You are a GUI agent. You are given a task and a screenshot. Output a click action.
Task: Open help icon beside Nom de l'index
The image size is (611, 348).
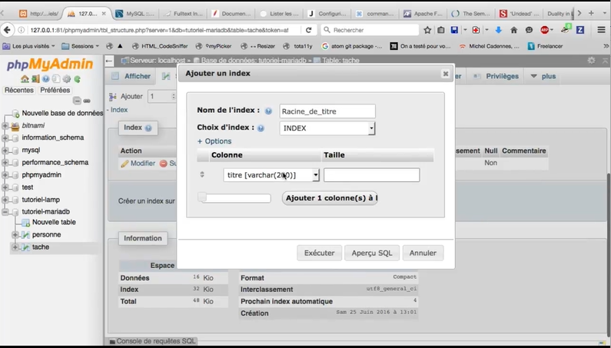click(268, 111)
